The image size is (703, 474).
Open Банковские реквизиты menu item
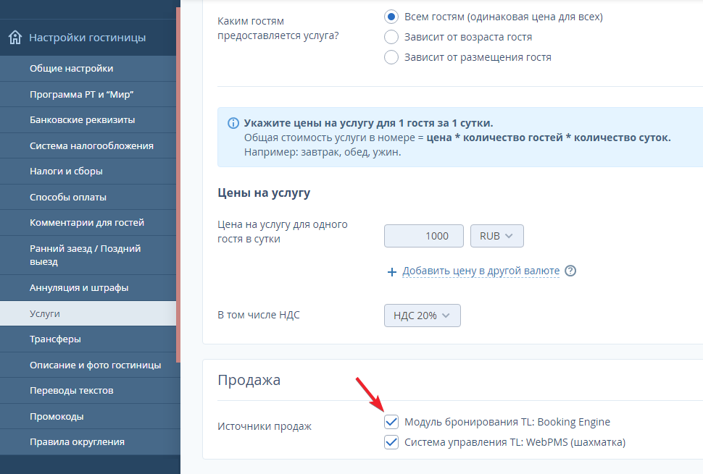[88, 120]
